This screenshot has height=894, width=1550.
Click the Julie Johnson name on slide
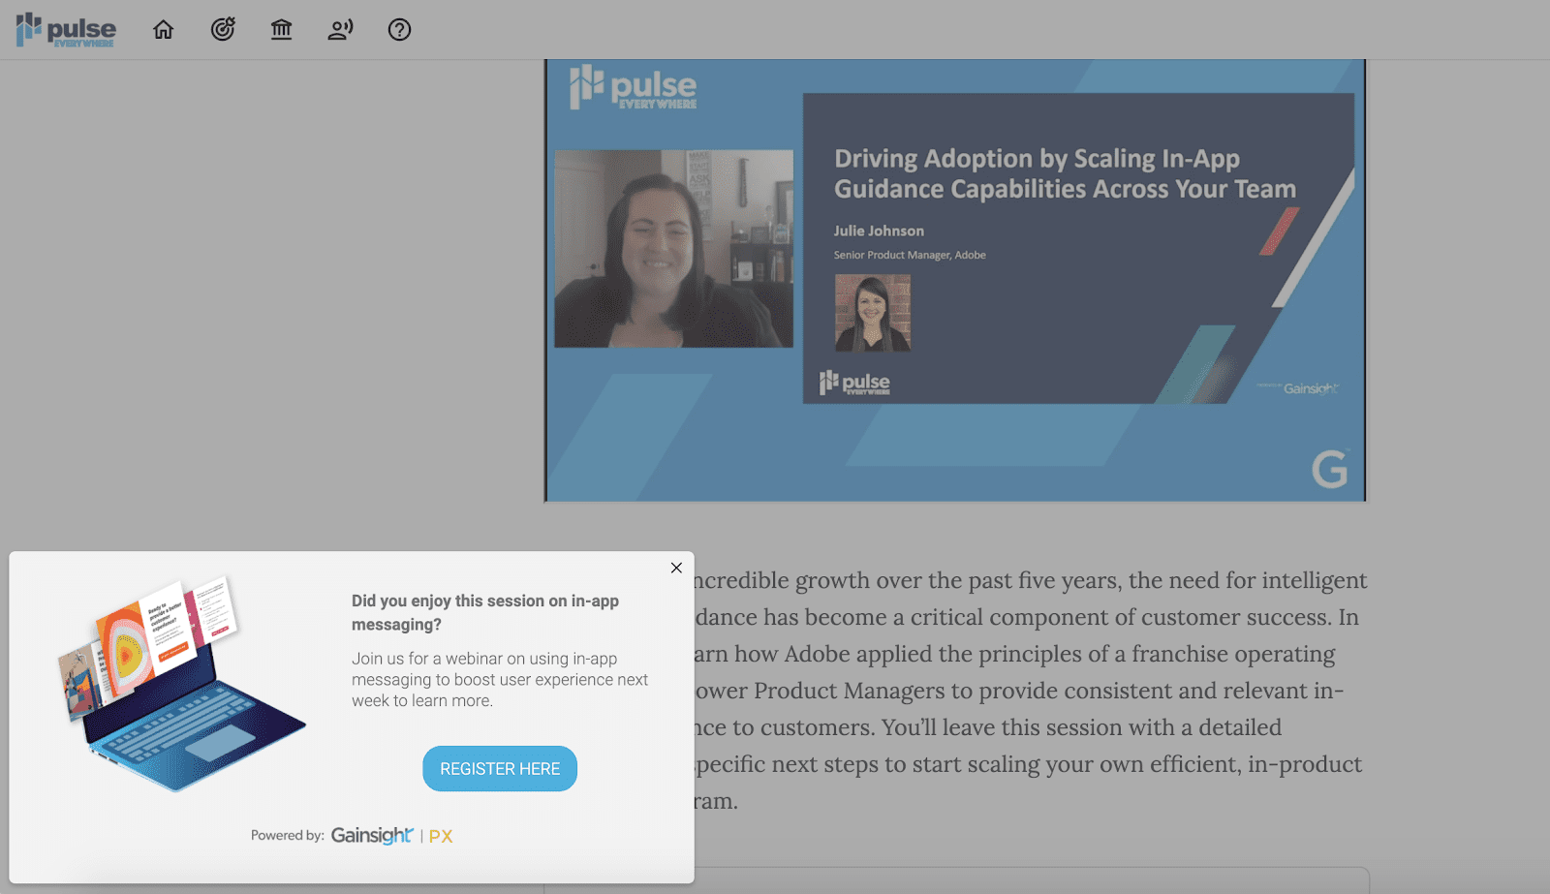pos(879,231)
